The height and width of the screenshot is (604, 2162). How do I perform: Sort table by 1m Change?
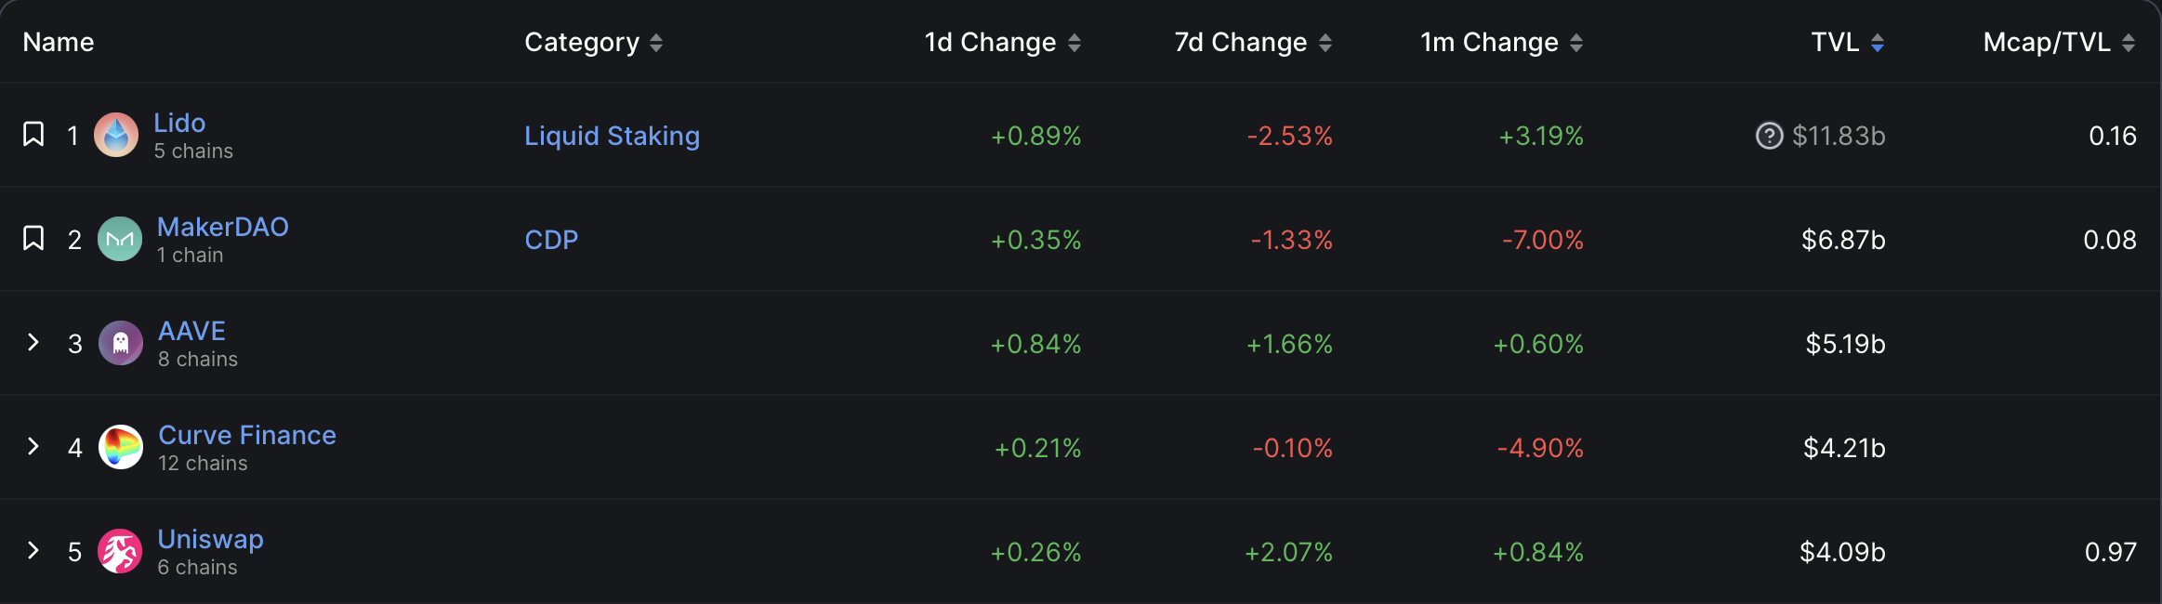(x=1576, y=43)
